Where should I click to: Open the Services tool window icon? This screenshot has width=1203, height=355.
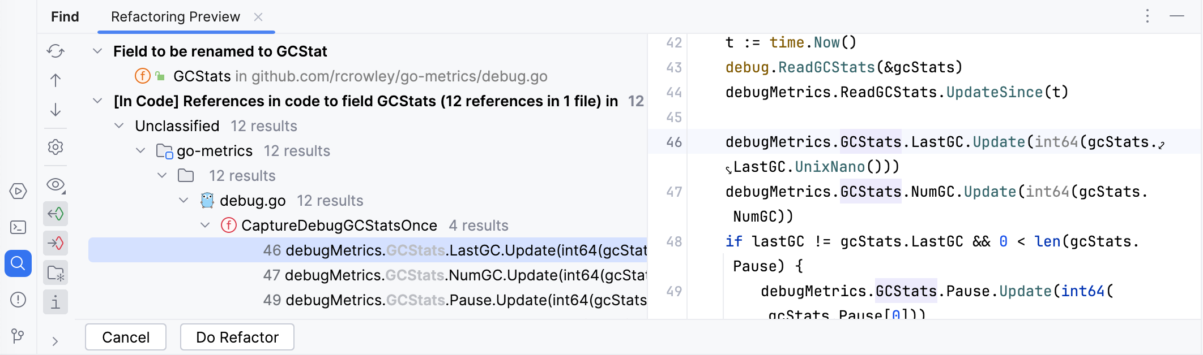coord(18,191)
